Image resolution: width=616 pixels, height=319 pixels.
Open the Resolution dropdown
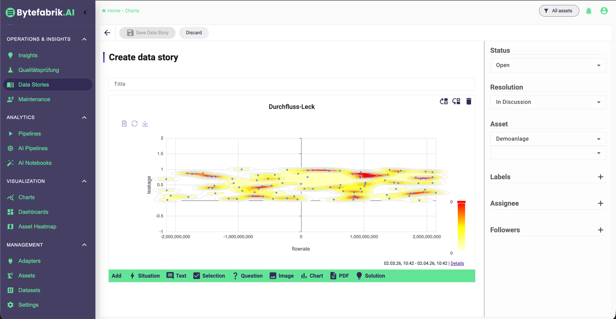point(548,102)
